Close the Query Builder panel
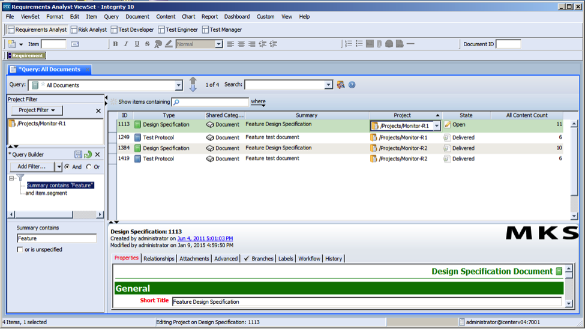Image resolution: width=585 pixels, height=329 pixels. pos(97,154)
